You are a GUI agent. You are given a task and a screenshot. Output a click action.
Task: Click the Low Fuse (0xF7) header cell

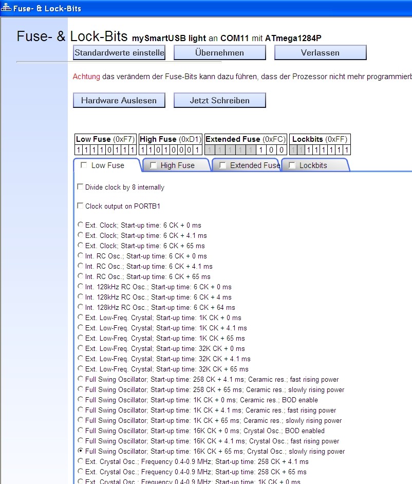click(105, 139)
